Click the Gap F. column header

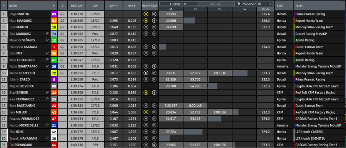coord(132,5)
